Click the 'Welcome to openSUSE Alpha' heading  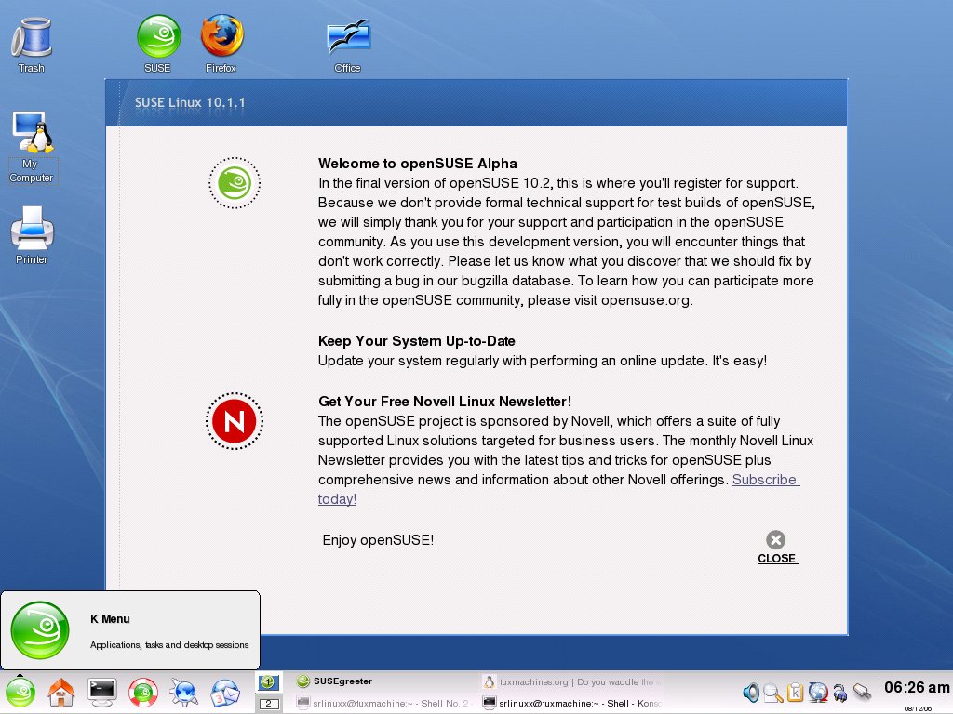click(418, 164)
